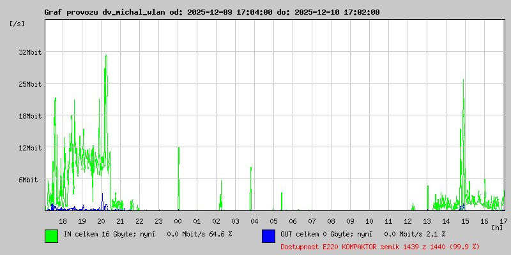511x255 pixels.
Task: Click the '19' hour label on x-axis
Action: click(82, 221)
